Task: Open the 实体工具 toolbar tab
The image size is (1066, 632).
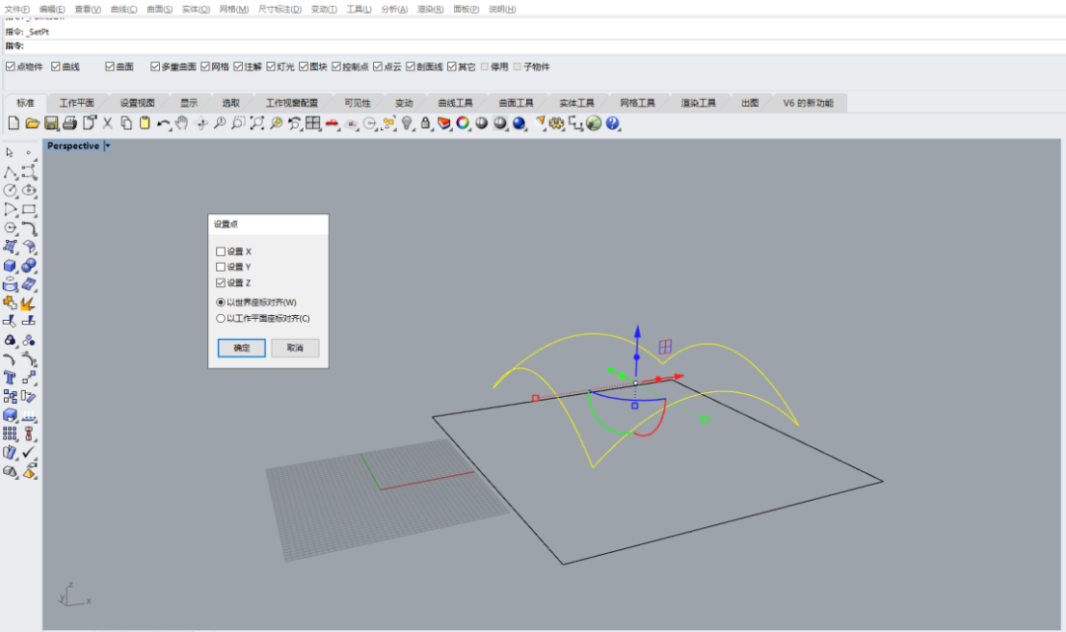Action: click(576, 103)
